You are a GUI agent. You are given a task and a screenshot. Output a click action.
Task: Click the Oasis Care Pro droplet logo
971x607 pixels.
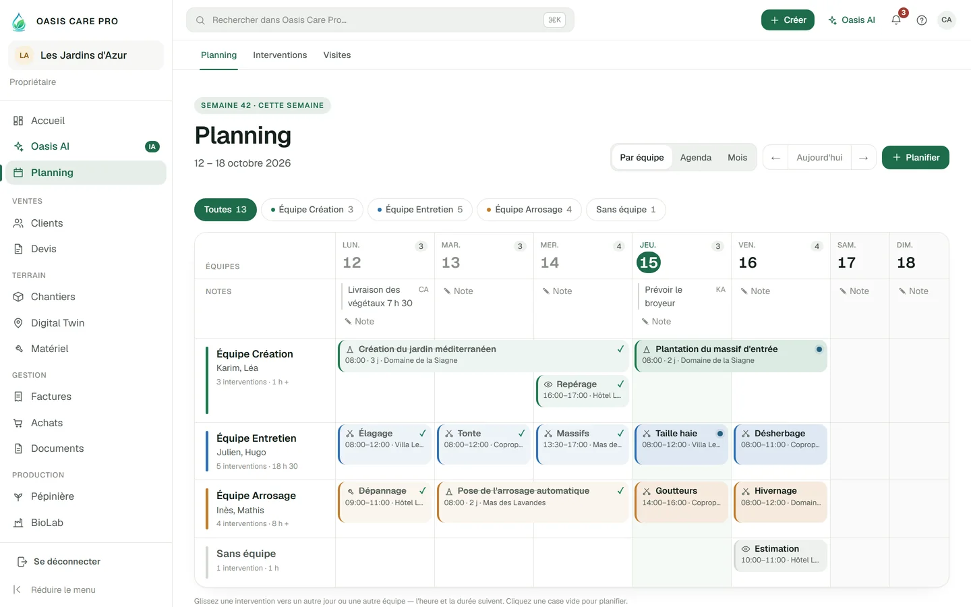coord(19,22)
